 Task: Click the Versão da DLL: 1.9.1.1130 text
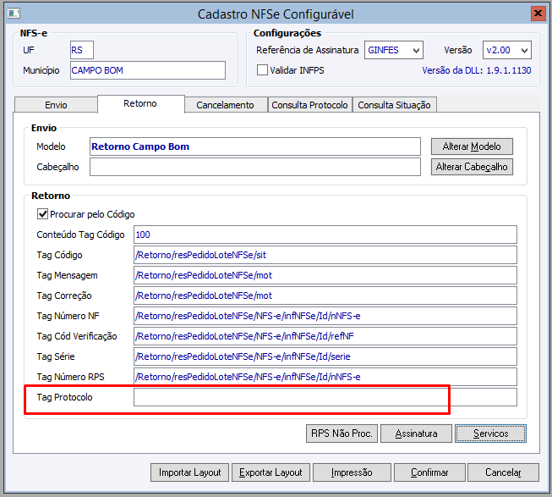477,70
